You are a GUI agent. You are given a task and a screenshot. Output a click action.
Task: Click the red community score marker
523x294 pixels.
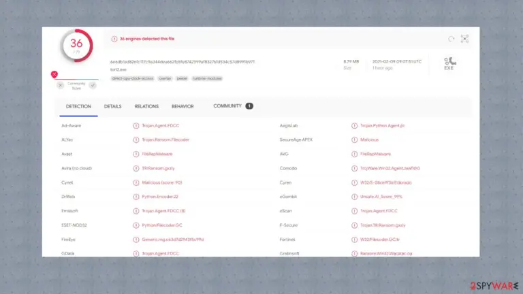click(54, 74)
